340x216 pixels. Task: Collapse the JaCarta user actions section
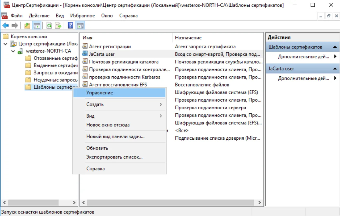tap(335, 69)
